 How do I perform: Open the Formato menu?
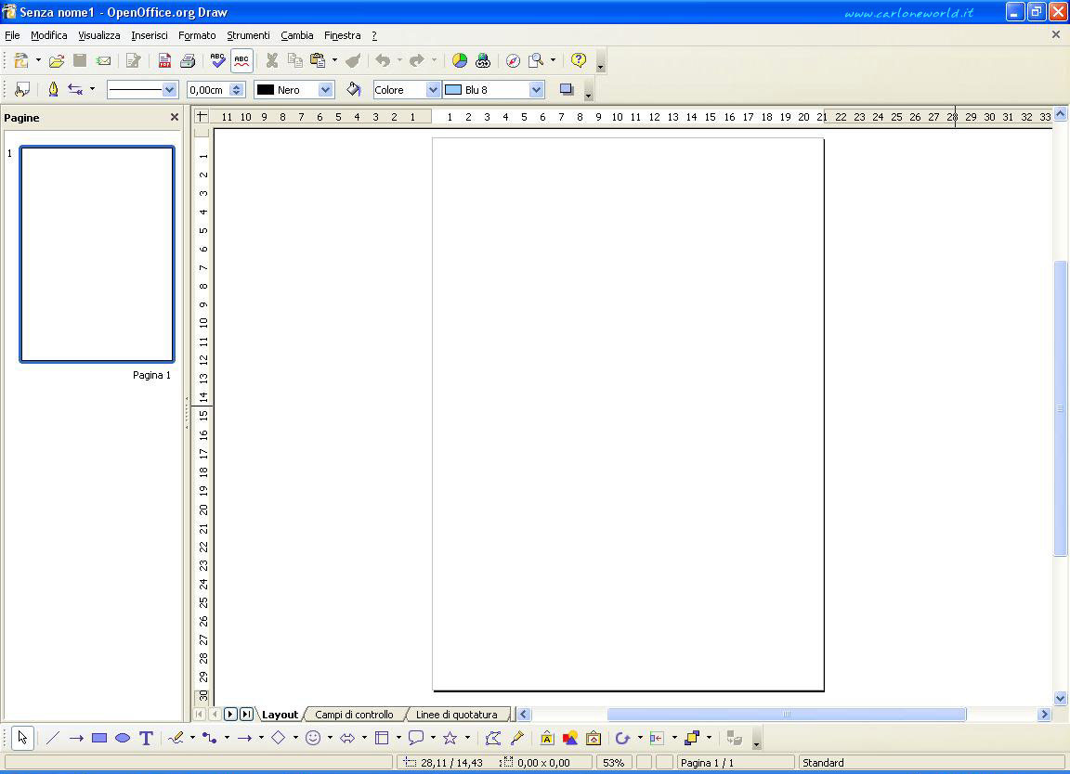click(197, 35)
